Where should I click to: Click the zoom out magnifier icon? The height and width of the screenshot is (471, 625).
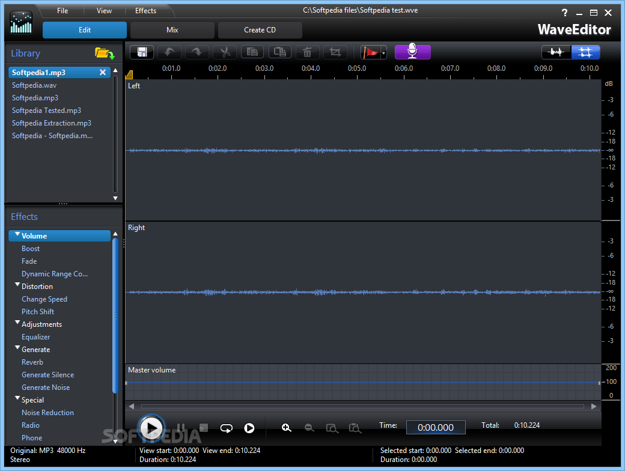309,428
